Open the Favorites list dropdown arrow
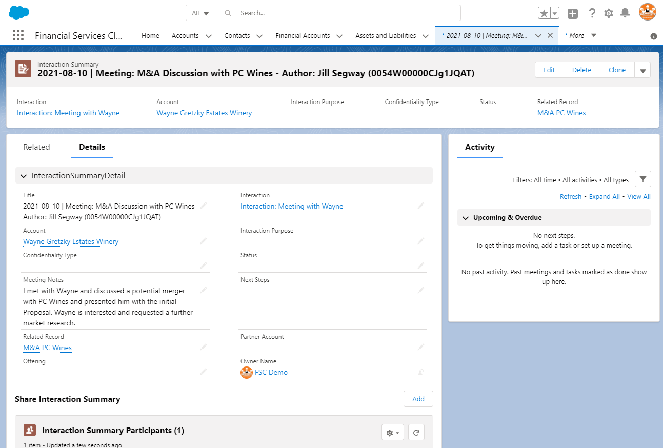This screenshot has height=448, width=663. 554,13
